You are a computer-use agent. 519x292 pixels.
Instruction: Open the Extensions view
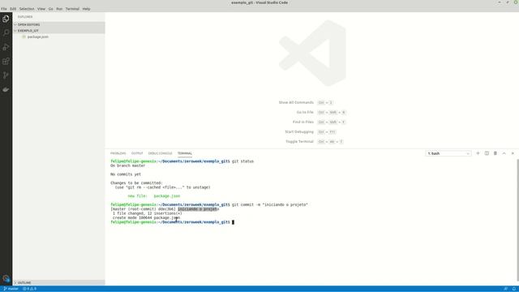coord(6,62)
